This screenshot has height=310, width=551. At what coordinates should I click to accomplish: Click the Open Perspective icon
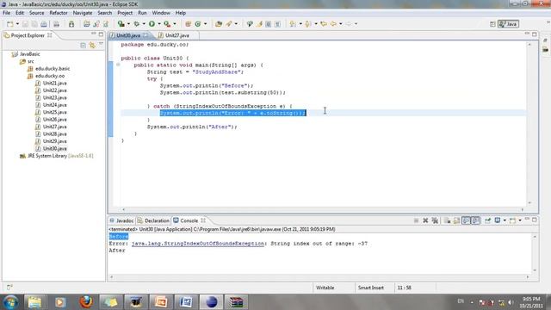[x=492, y=24]
